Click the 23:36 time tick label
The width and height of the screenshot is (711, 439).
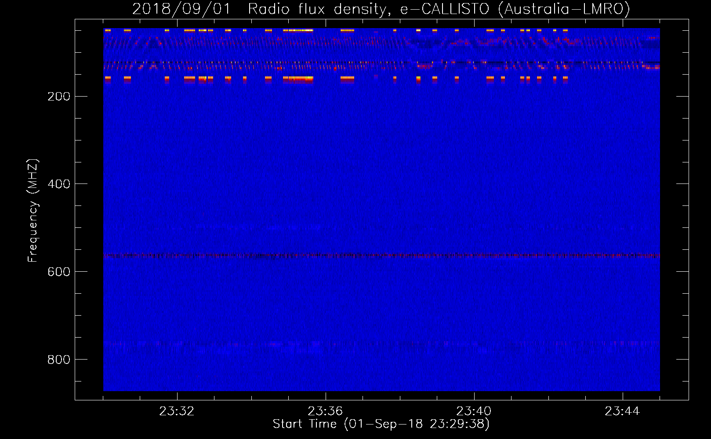pyautogui.click(x=326, y=411)
